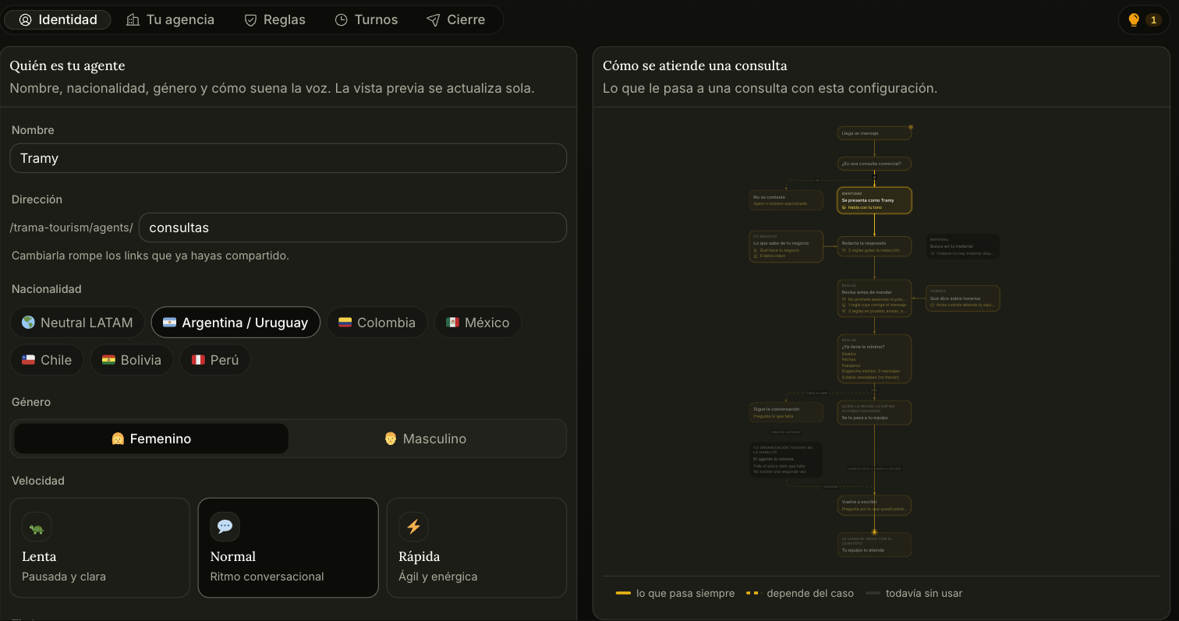Click the tips counter badge showing 1

pos(1154,20)
